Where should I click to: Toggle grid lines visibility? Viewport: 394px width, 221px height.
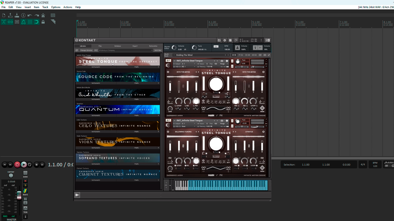(30, 22)
